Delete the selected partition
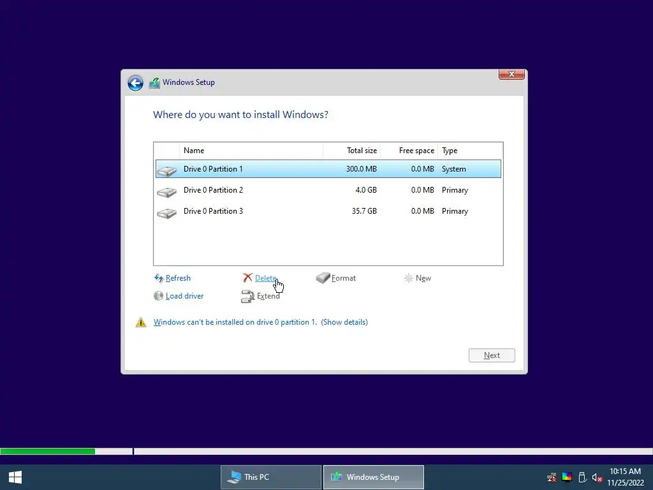The height and width of the screenshot is (490, 653). pos(265,278)
